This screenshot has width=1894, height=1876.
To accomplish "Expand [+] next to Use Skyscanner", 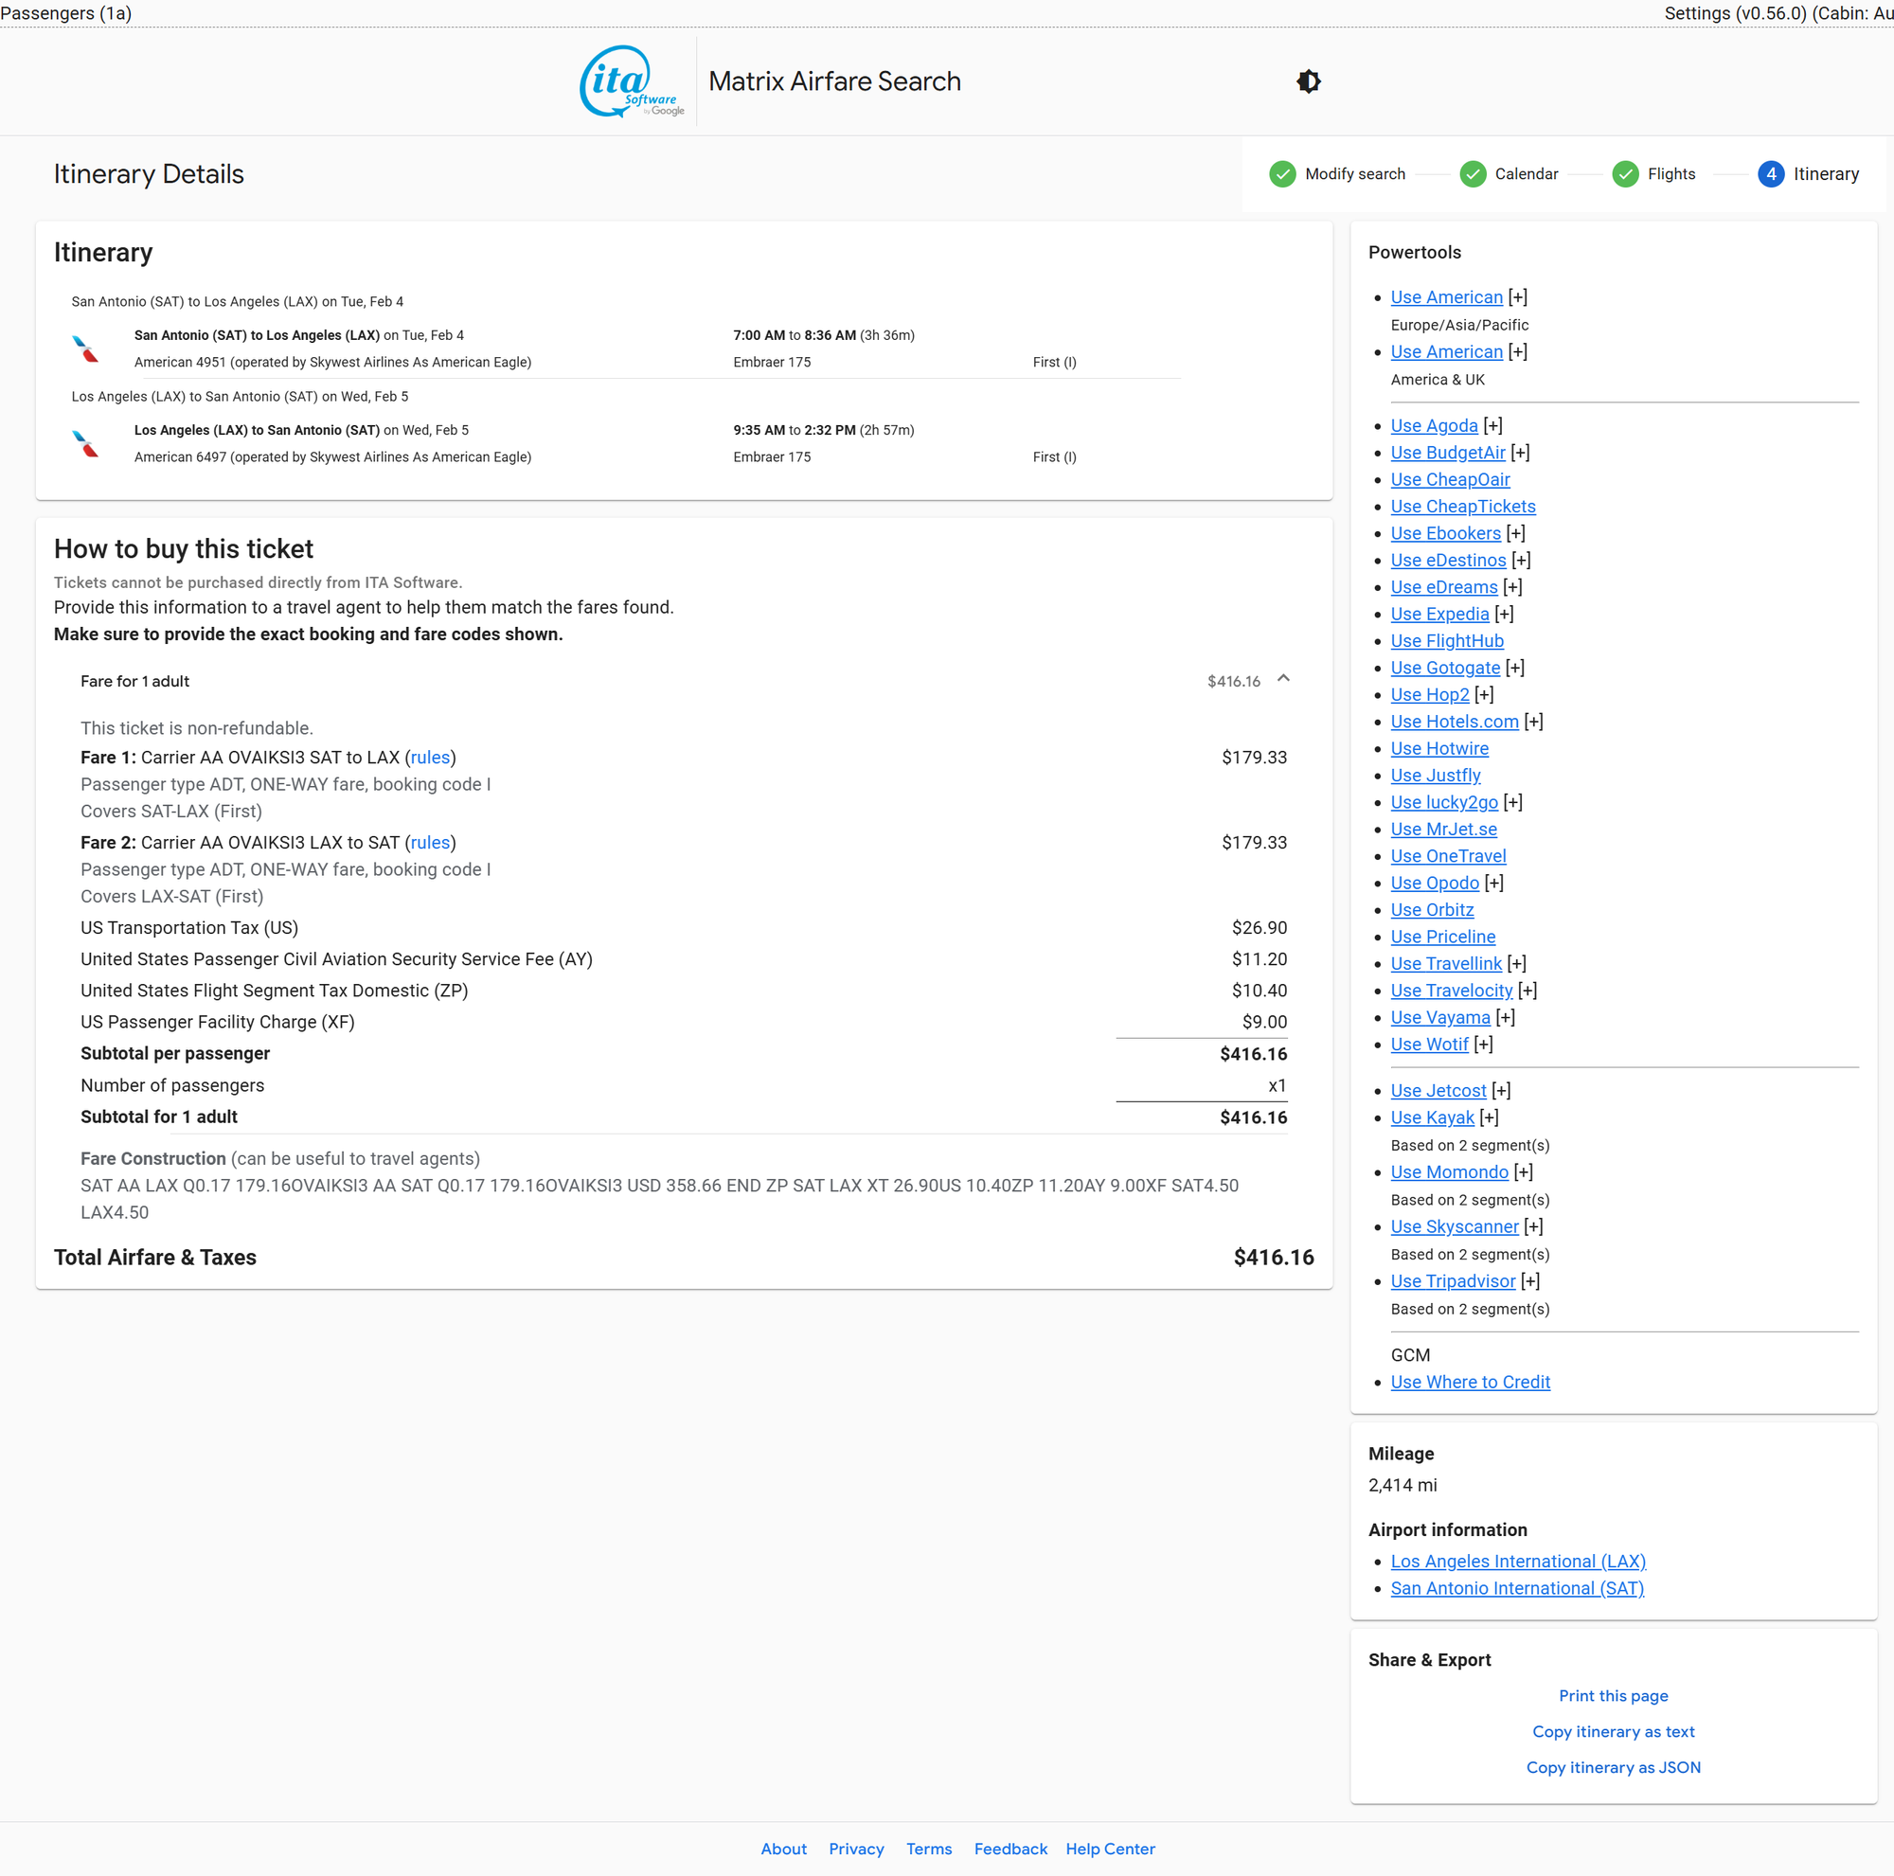I will pyautogui.click(x=1533, y=1226).
